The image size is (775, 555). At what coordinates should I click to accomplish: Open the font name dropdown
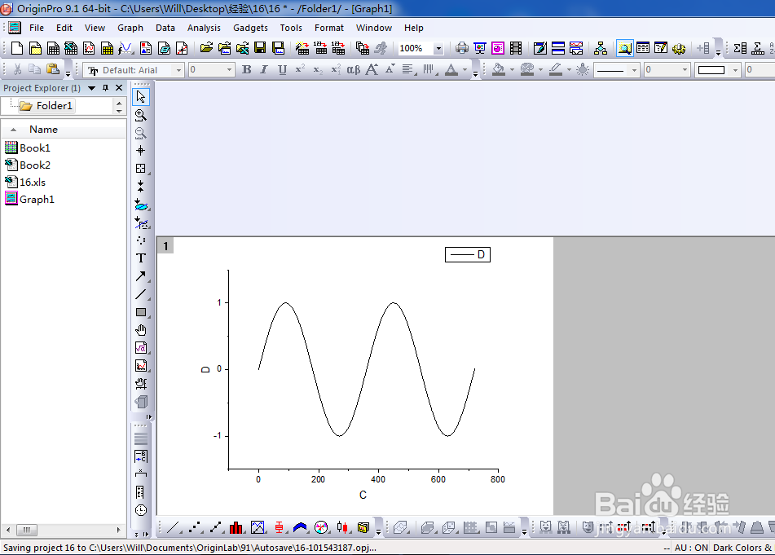pyautogui.click(x=178, y=70)
